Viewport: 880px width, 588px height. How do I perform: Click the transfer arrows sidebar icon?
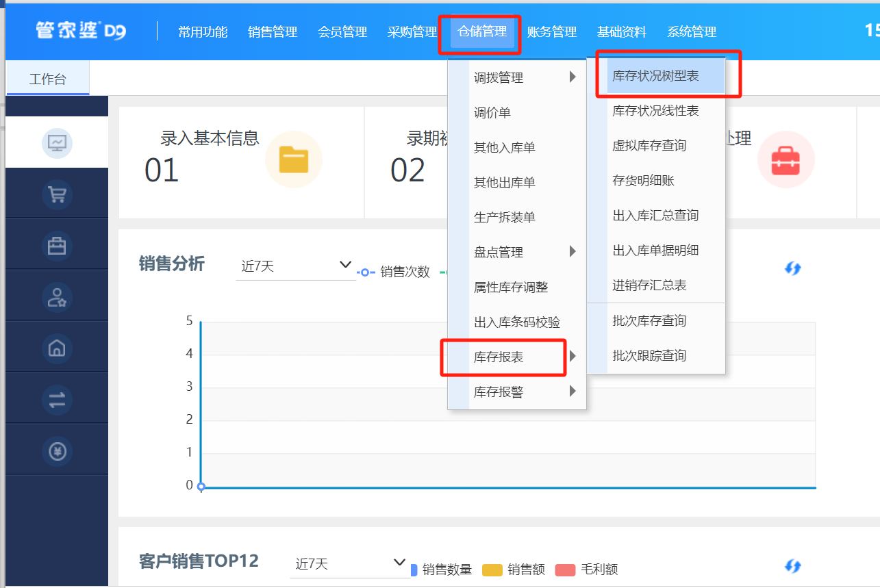point(57,400)
